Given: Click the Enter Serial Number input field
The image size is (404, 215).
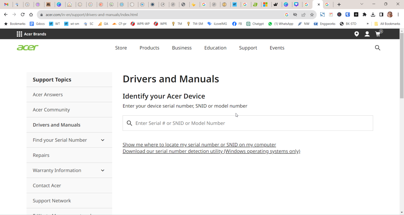Looking at the screenshot, I should click(x=248, y=123).
